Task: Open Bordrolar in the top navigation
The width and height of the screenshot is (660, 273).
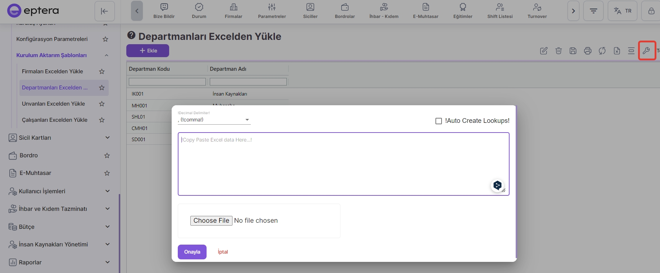Action: [345, 11]
